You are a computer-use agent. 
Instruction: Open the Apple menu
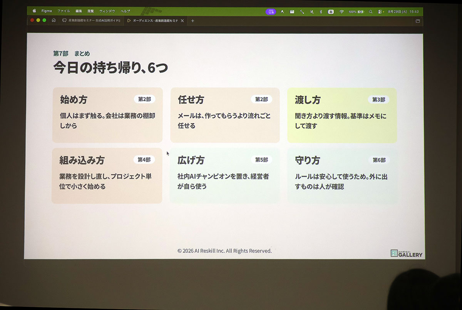[34, 11]
